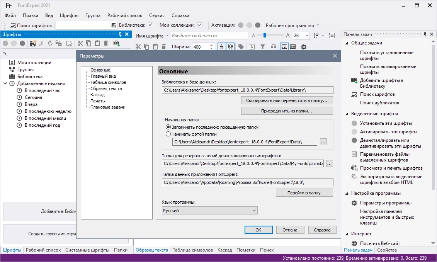
Task: Click the trash delete icon in Шрифты panel
Action: tap(105, 43)
